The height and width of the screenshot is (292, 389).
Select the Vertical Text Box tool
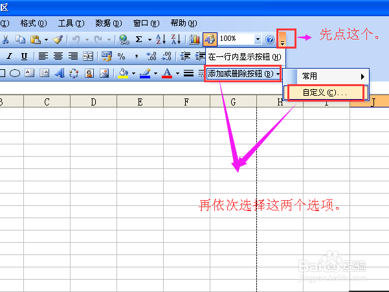[x=45, y=73]
